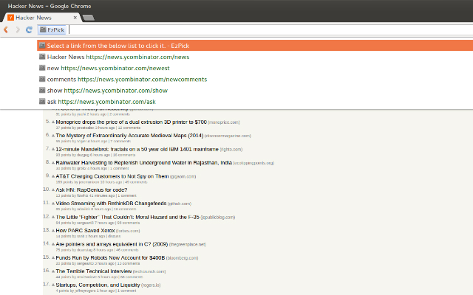473x295 pixels.
Task: Click the icon beside 'new' suggestion
Action: coord(42,68)
